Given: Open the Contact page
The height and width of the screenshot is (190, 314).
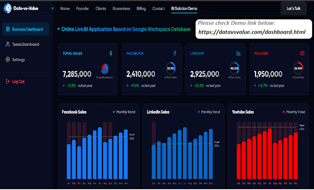Looking at the screenshot, I should (158, 9).
